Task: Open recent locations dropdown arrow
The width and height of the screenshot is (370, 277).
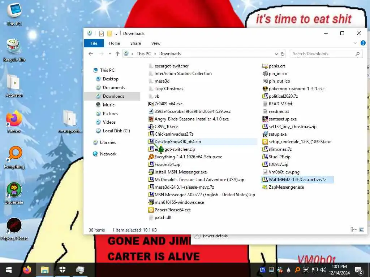Action: (x=110, y=54)
